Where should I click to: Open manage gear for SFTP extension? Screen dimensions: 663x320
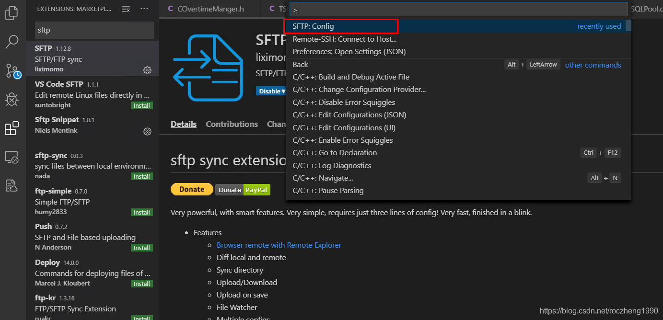coord(147,70)
